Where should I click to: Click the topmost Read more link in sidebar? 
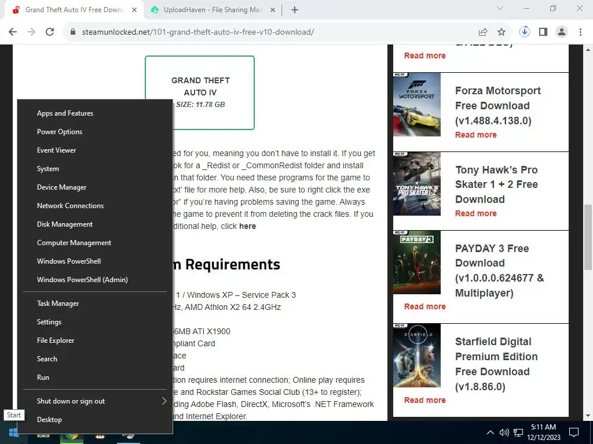[x=424, y=55]
